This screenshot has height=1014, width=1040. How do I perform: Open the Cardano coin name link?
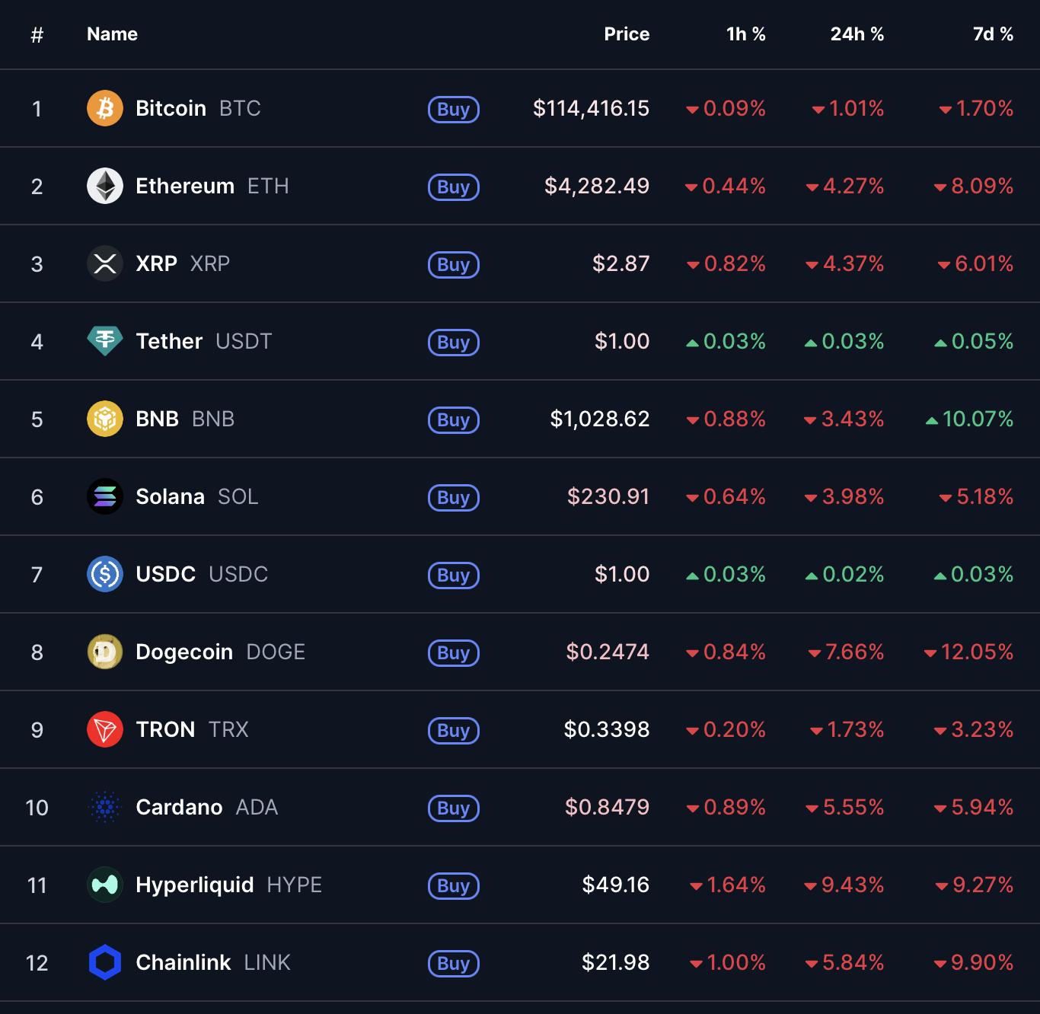click(179, 807)
